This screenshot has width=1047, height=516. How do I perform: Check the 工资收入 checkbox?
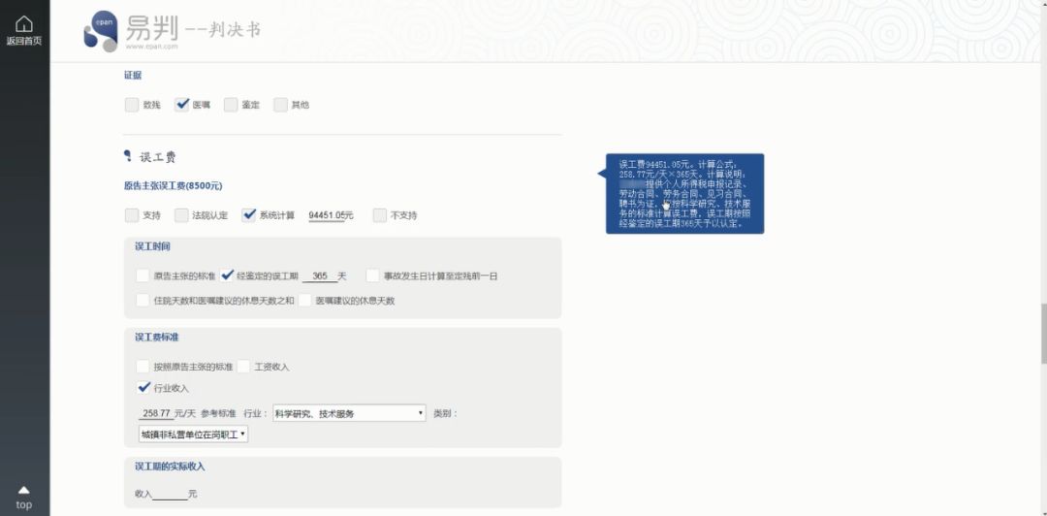tap(243, 367)
